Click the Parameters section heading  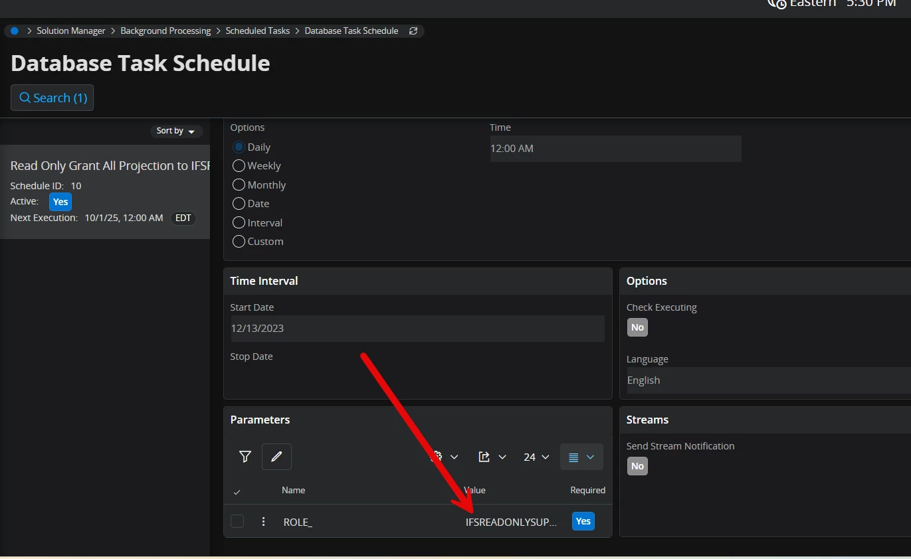point(260,420)
